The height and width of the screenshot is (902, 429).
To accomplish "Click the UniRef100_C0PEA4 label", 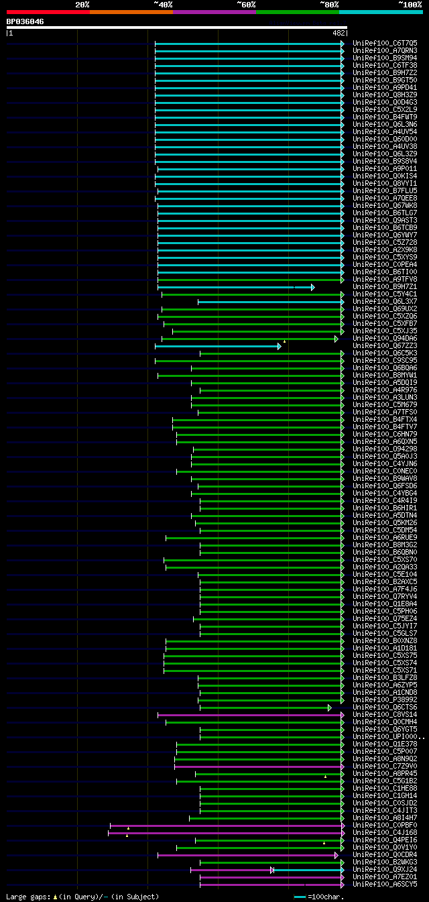I will (385, 264).
